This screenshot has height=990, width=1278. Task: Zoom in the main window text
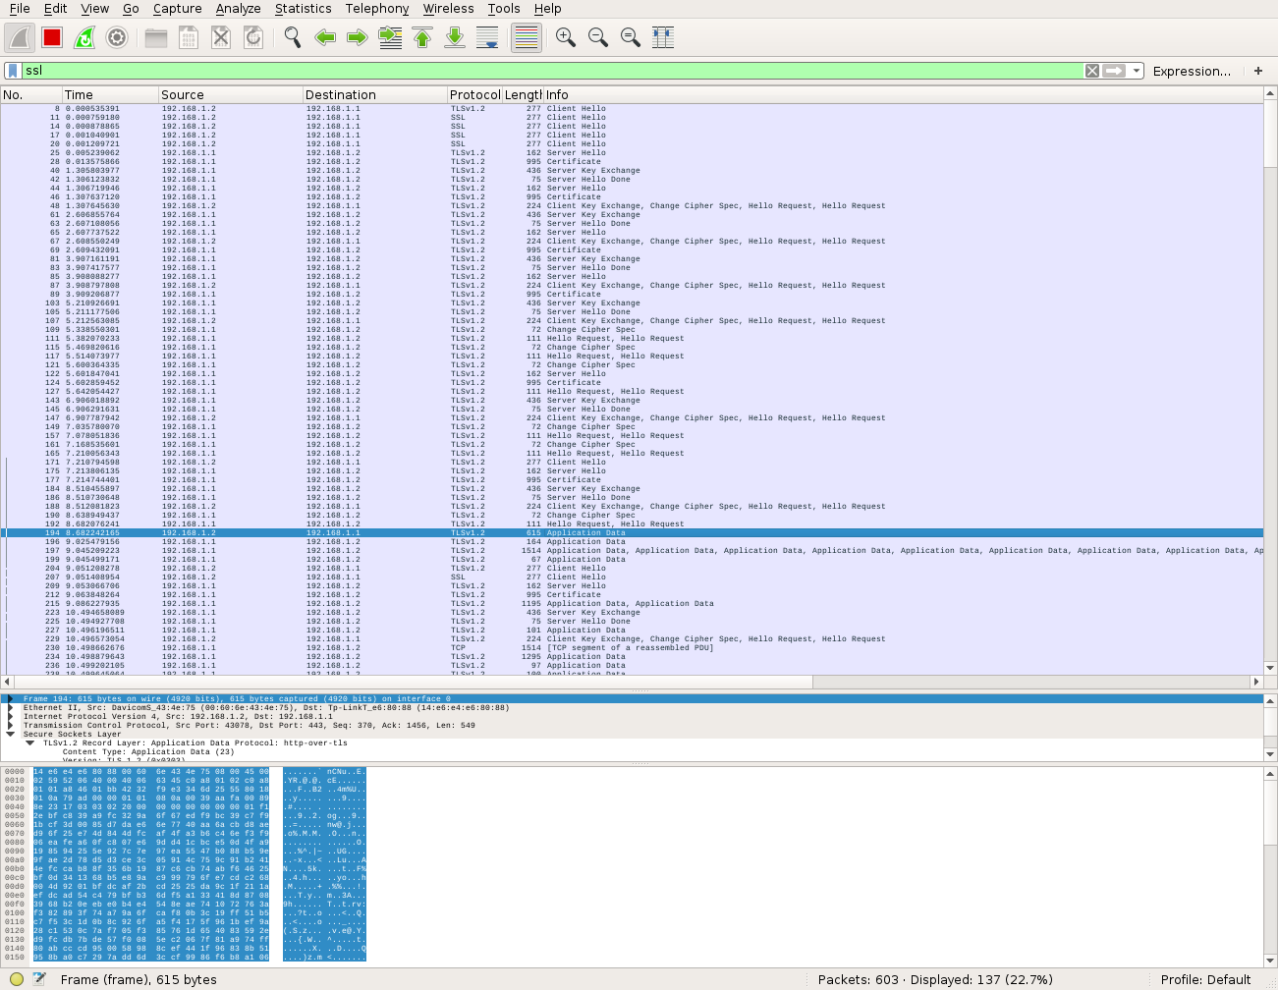566,37
